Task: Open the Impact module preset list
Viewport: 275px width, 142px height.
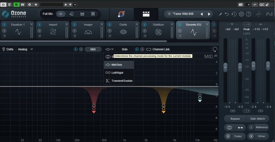Action: tap(40, 36)
